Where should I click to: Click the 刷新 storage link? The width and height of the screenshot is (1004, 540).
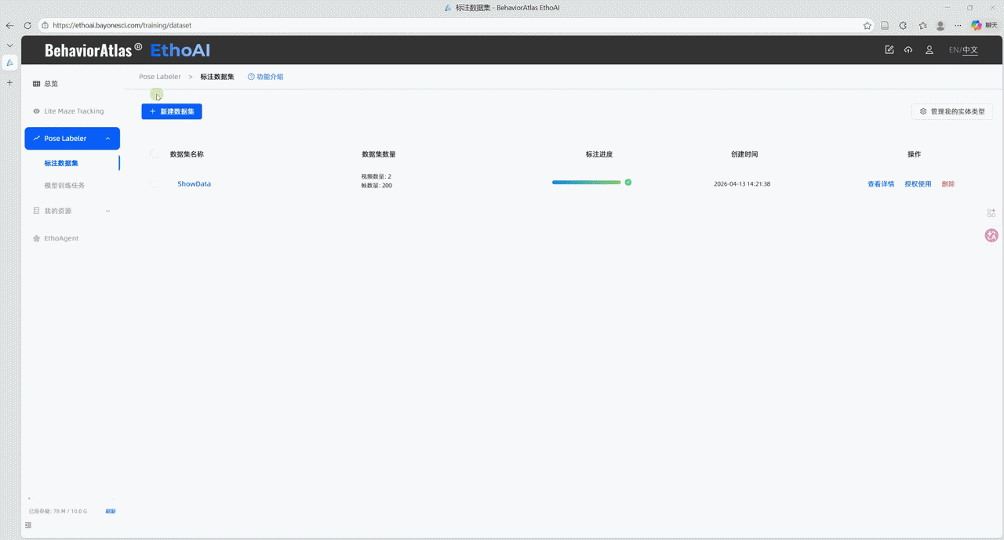111,511
